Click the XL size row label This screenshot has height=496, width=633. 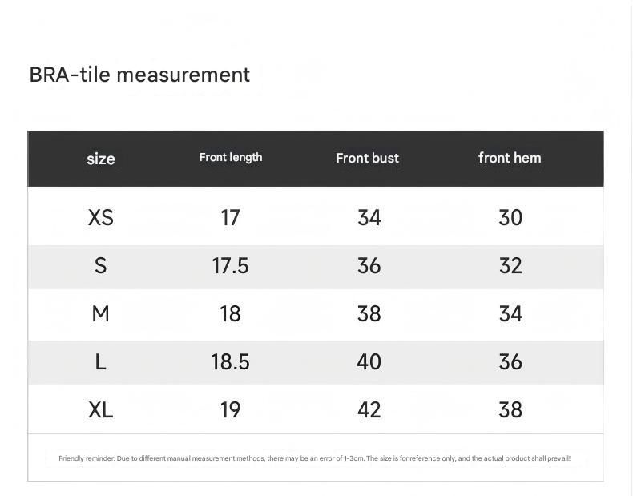pyautogui.click(x=101, y=409)
